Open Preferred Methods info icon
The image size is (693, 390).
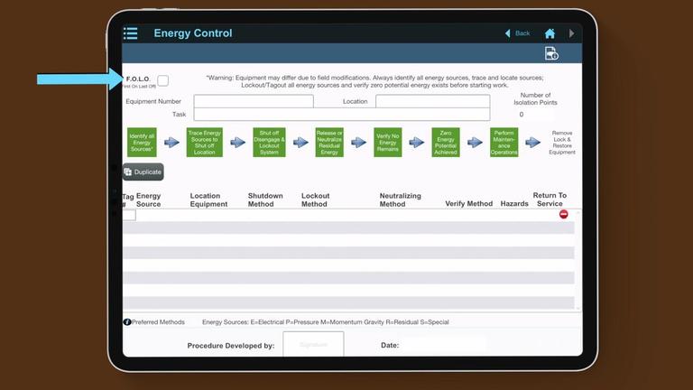point(127,322)
